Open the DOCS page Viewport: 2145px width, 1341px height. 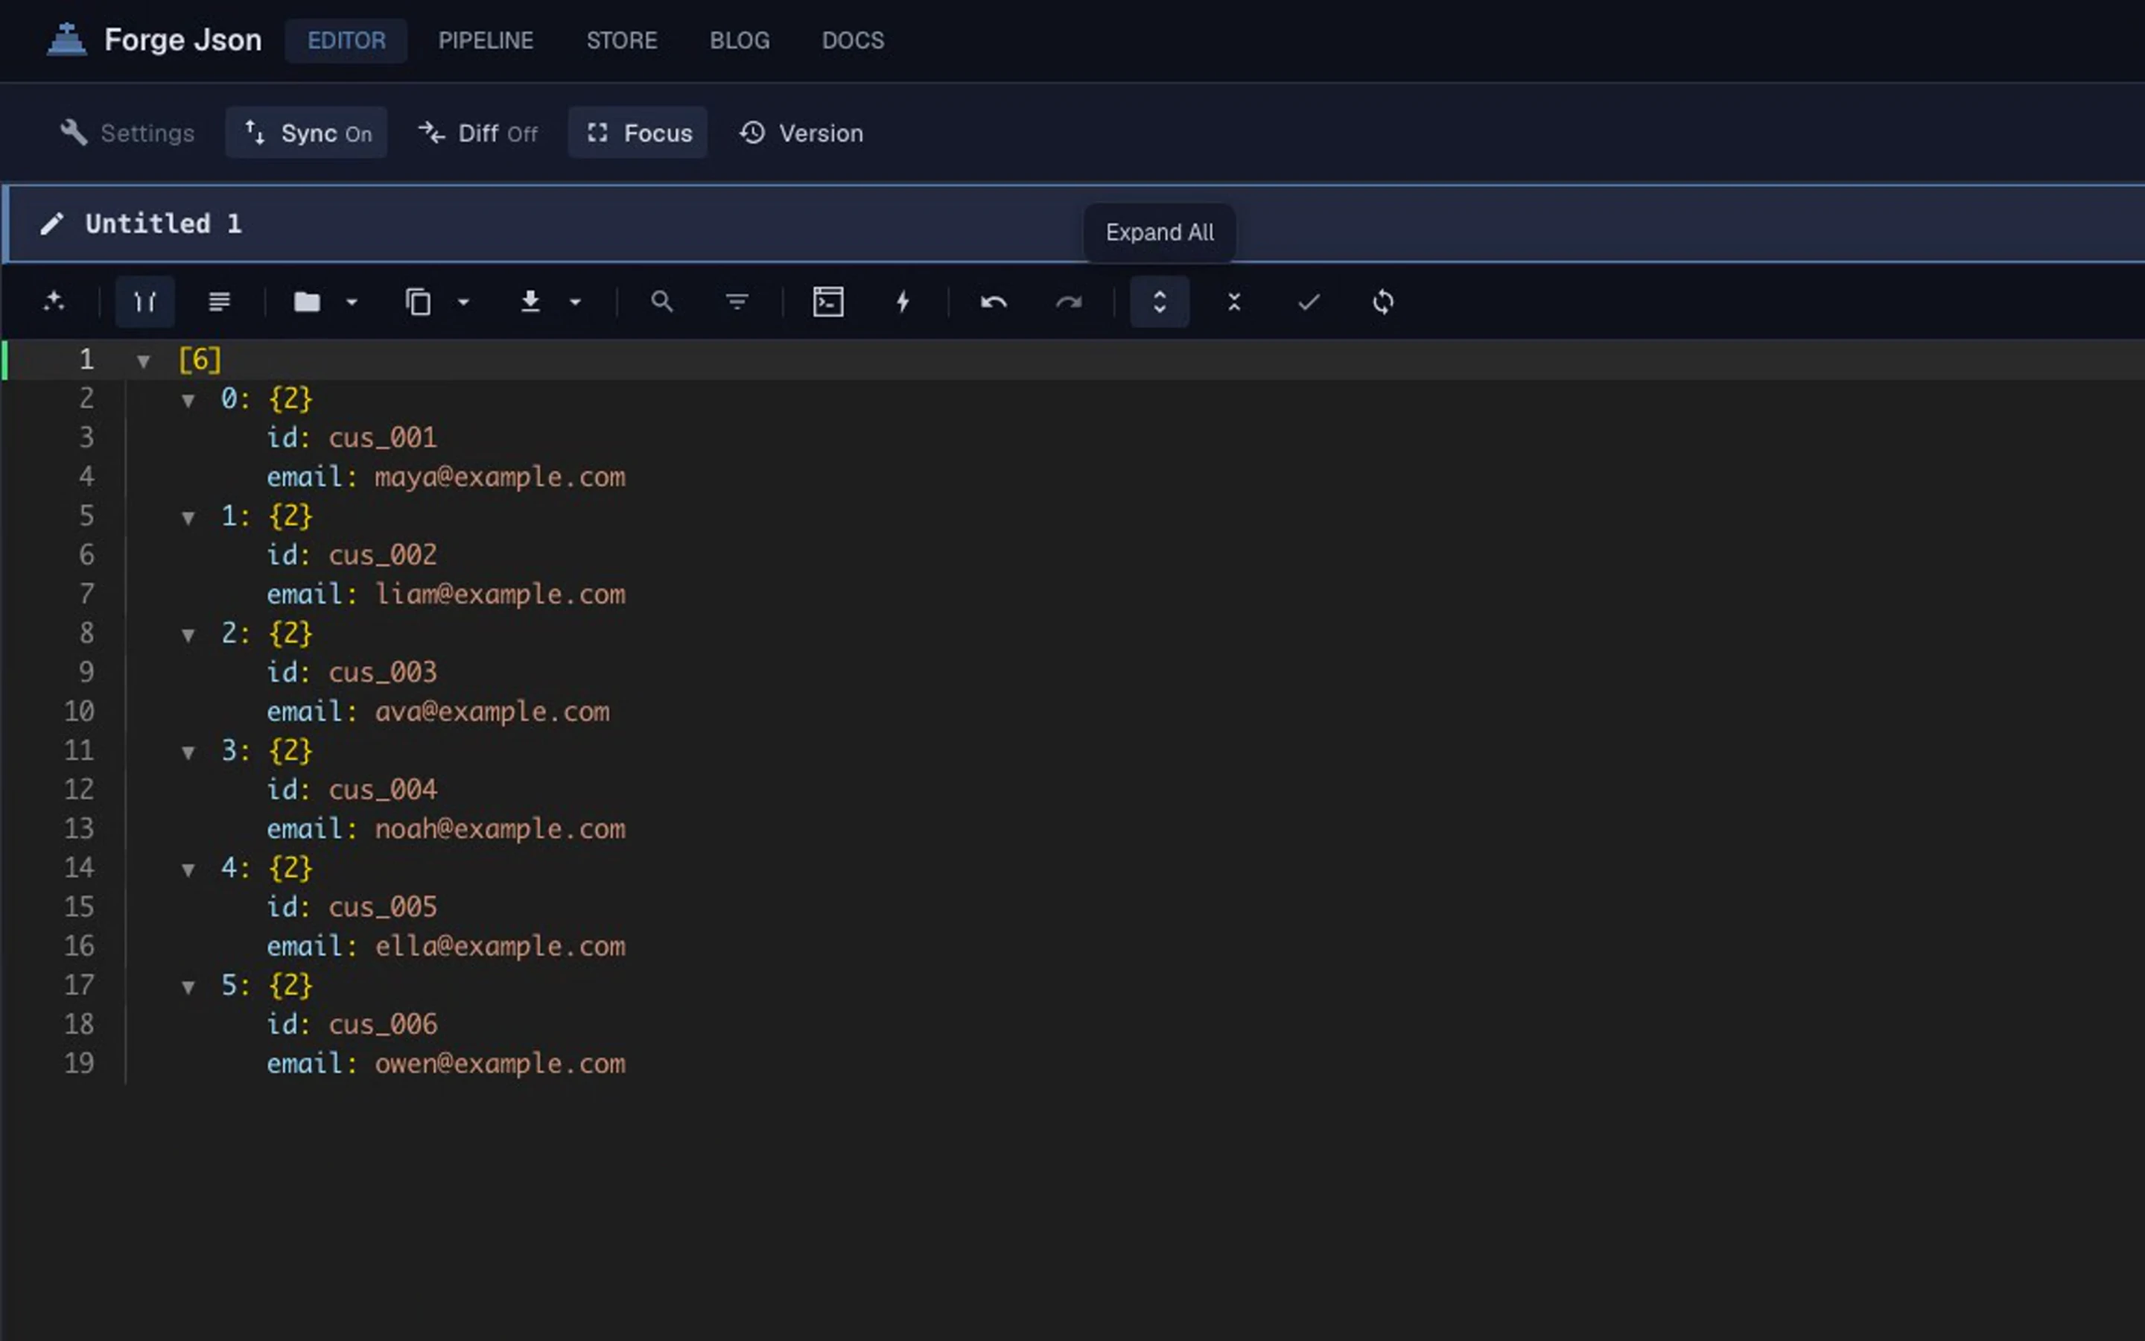(x=852, y=40)
